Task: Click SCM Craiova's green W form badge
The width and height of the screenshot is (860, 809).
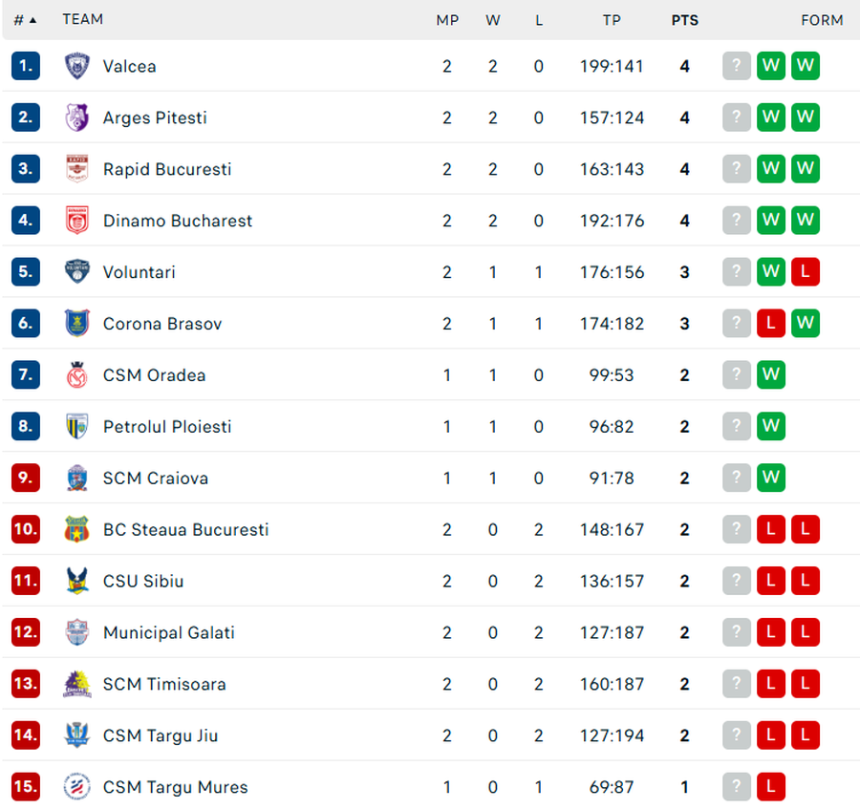Action: [x=771, y=478]
